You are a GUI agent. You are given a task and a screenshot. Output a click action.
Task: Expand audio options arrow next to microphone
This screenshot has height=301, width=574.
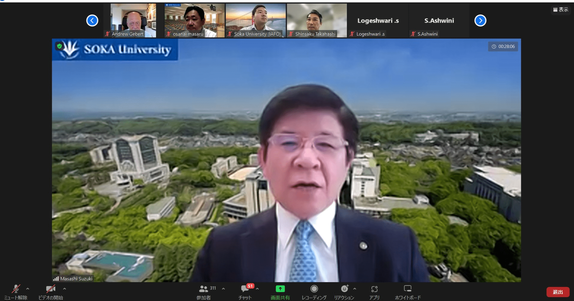point(28,289)
